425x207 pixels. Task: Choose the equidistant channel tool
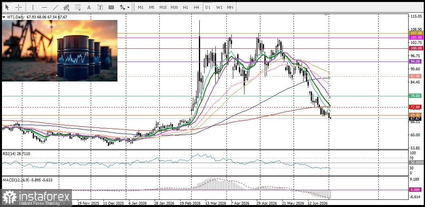[66, 7]
